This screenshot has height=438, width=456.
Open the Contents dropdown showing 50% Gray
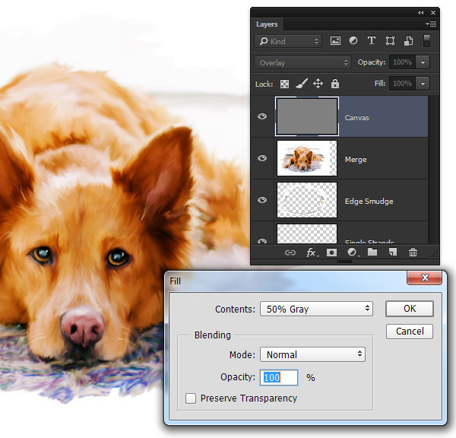[316, 309]
